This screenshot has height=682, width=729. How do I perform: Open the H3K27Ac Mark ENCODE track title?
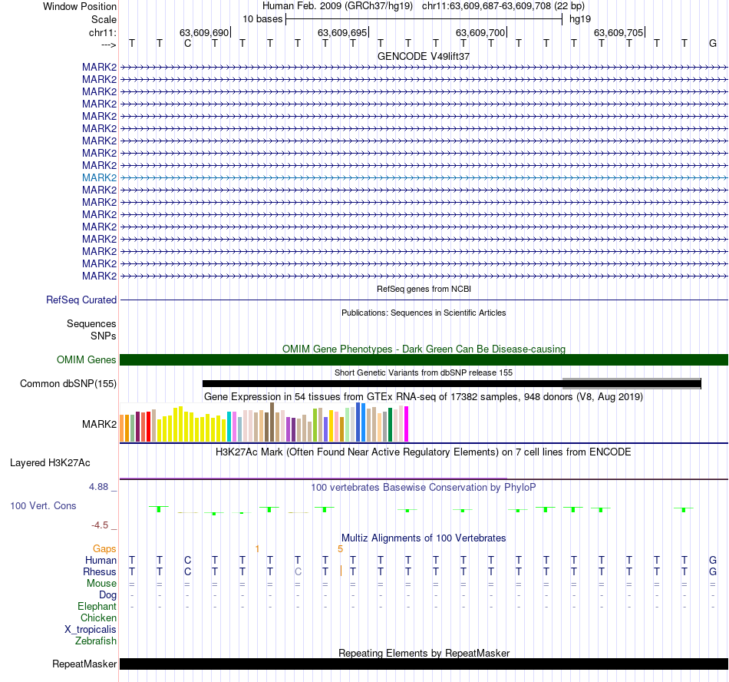pos(424,452)
